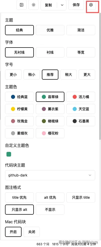Viewport: 101px width, 247px height.
Task: Select the 优雅 theme option
Action: pos(50,30)
